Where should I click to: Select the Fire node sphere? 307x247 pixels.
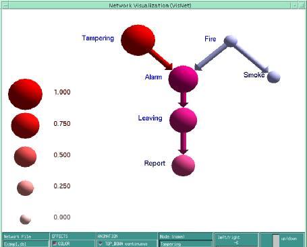(x=231, y=41)
